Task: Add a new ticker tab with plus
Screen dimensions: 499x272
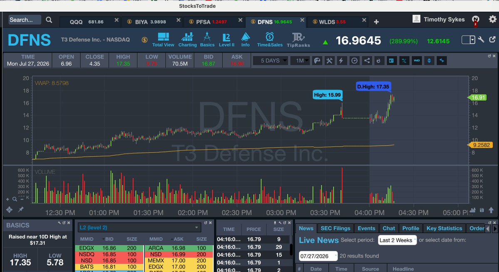Action: click(x=376, y=22)
